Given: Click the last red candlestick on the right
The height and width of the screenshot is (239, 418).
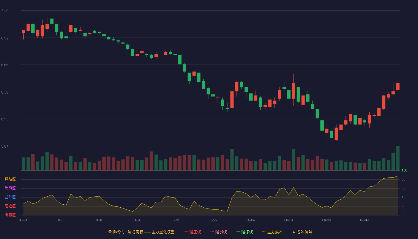Looking at the screenshot, I should point(398,87).
